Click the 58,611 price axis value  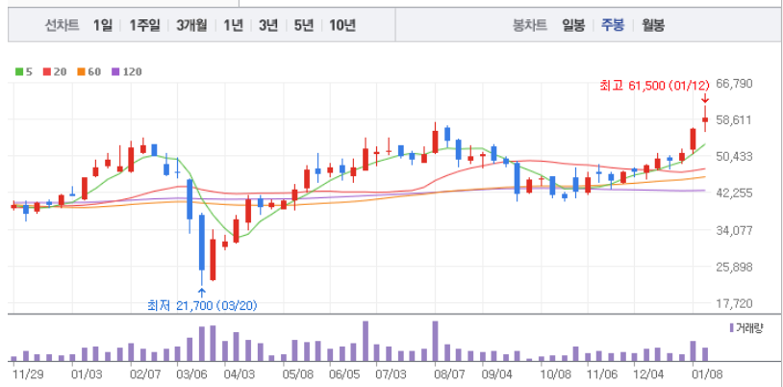[x=734, y=120]
